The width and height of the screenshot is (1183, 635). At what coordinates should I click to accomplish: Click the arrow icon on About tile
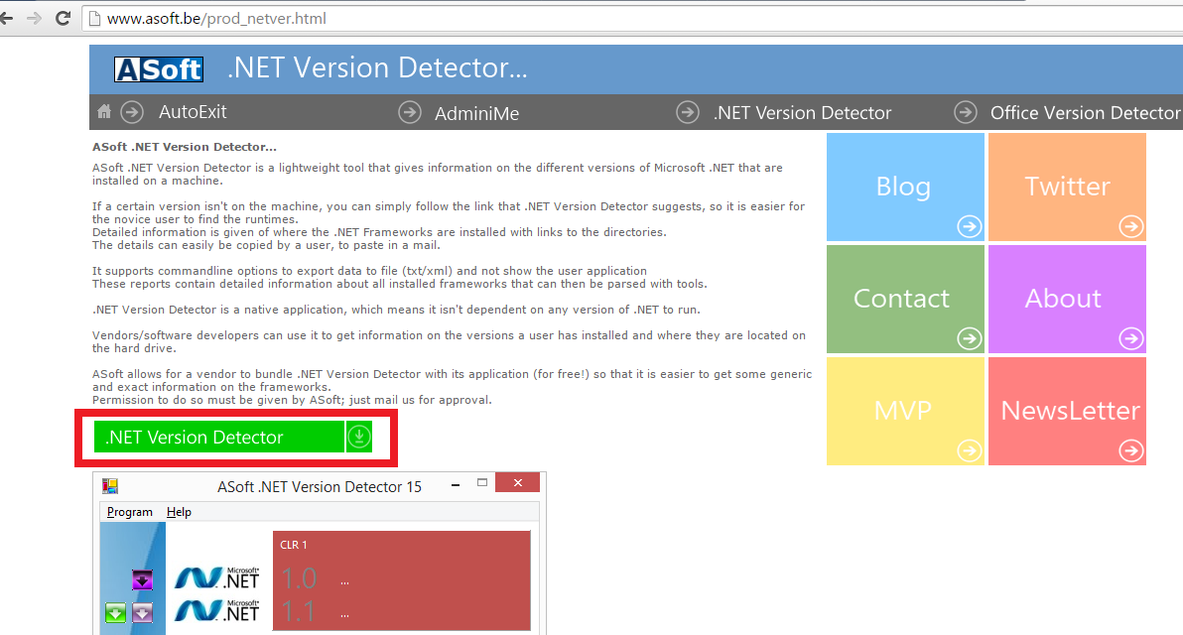click(1131, 338)
